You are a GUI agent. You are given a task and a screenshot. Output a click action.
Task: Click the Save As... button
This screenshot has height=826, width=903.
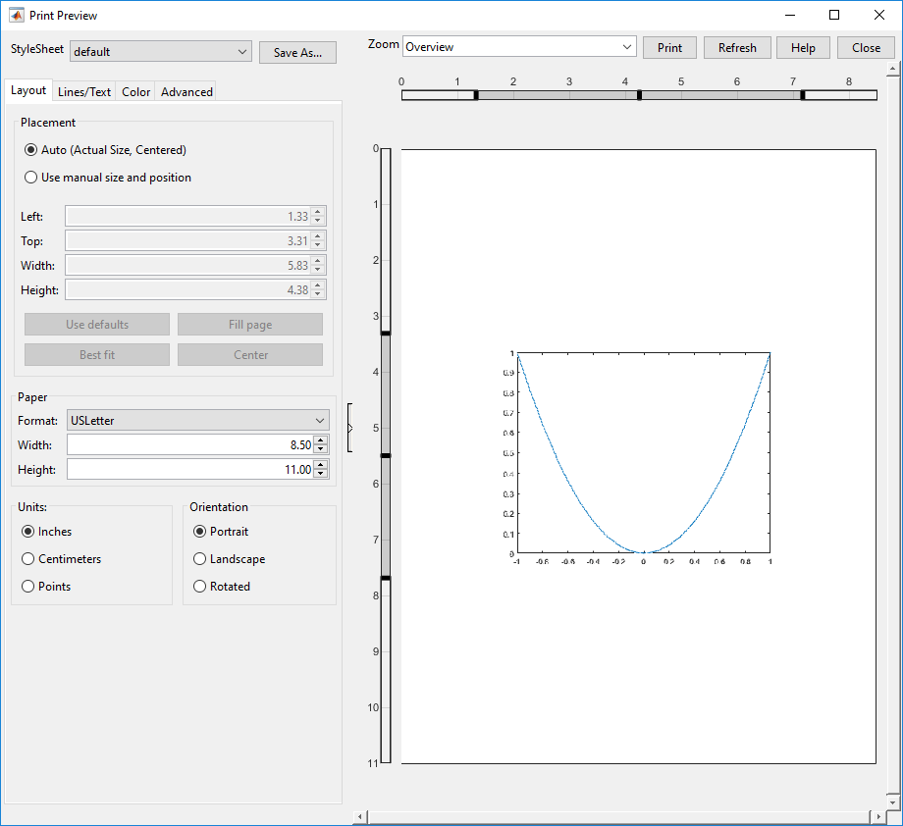click(x=297, y=52)
